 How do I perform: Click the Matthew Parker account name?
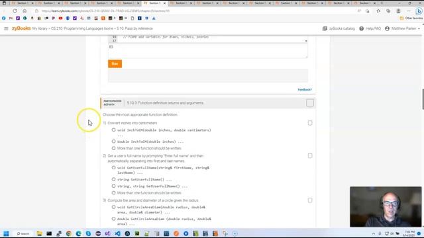tap(403, 28)
